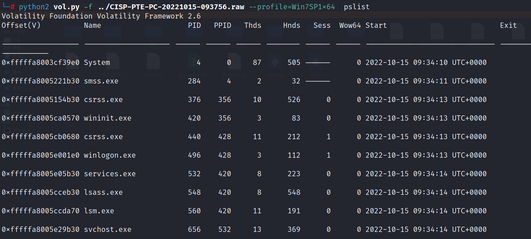Click the offset 0xfffffa8005ccda70
The width and height of the screenshot is (531, 239).
[41, 211]
